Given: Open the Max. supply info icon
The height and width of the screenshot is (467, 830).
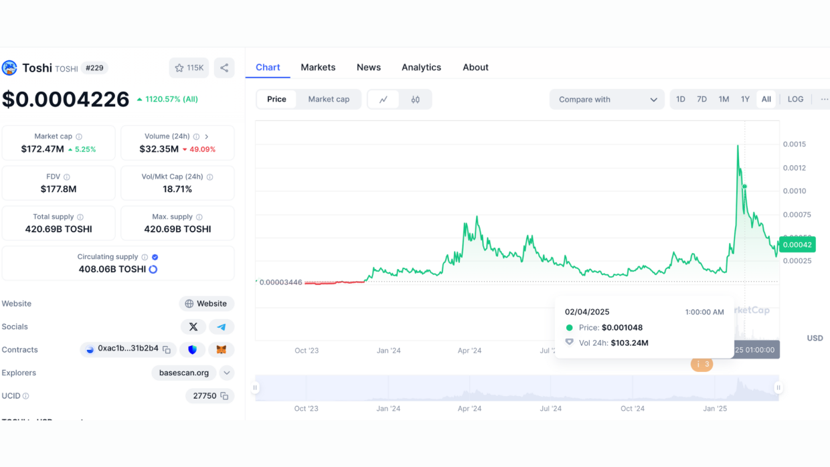Looking at the screenshot, I should point(199,217).
